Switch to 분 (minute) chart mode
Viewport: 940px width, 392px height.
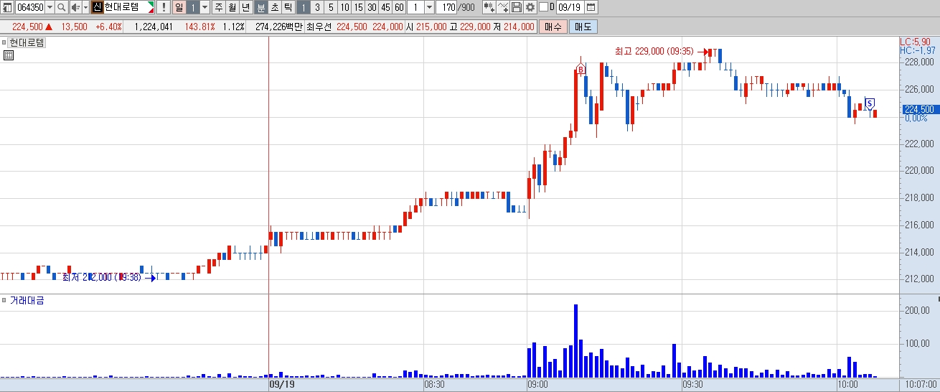[262, 7]
